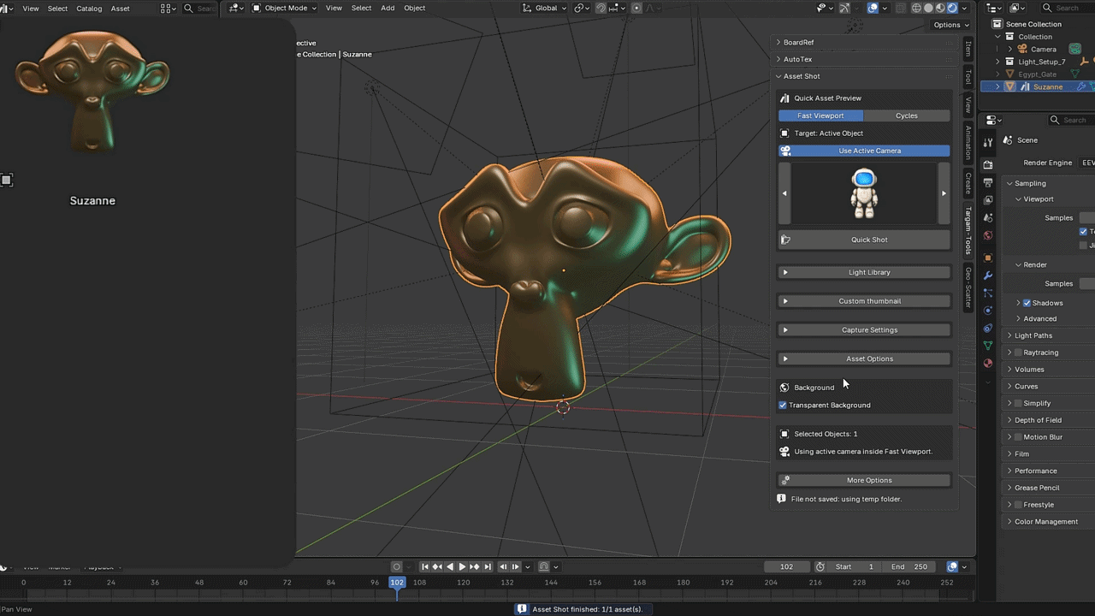The width and height of the screenshot is (1095, 616).
Task: Expand the Asset Options section
Action: point(864,358)
